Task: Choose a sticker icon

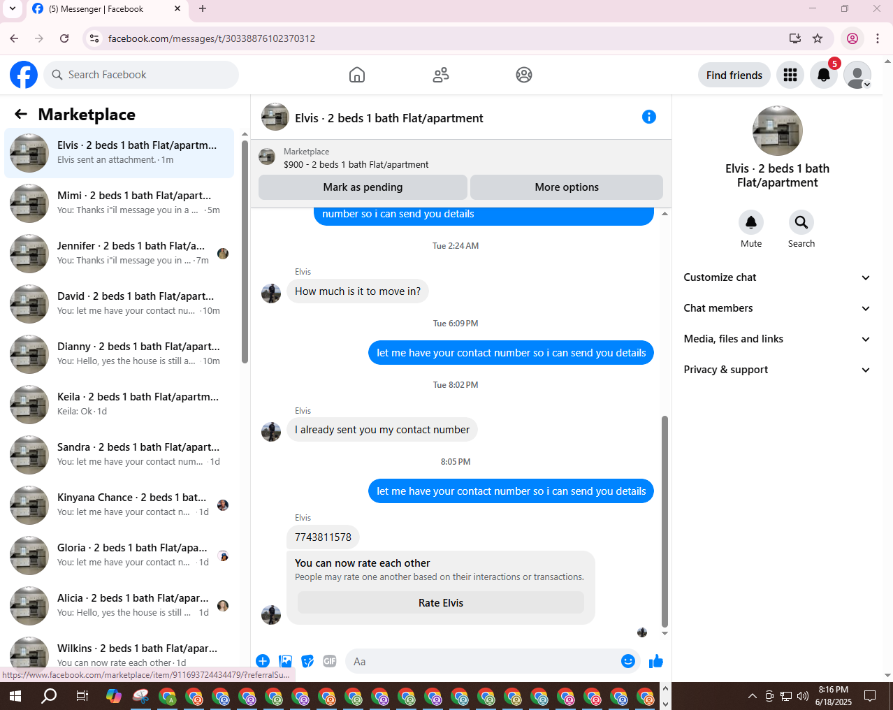Action: pos(307,661)
